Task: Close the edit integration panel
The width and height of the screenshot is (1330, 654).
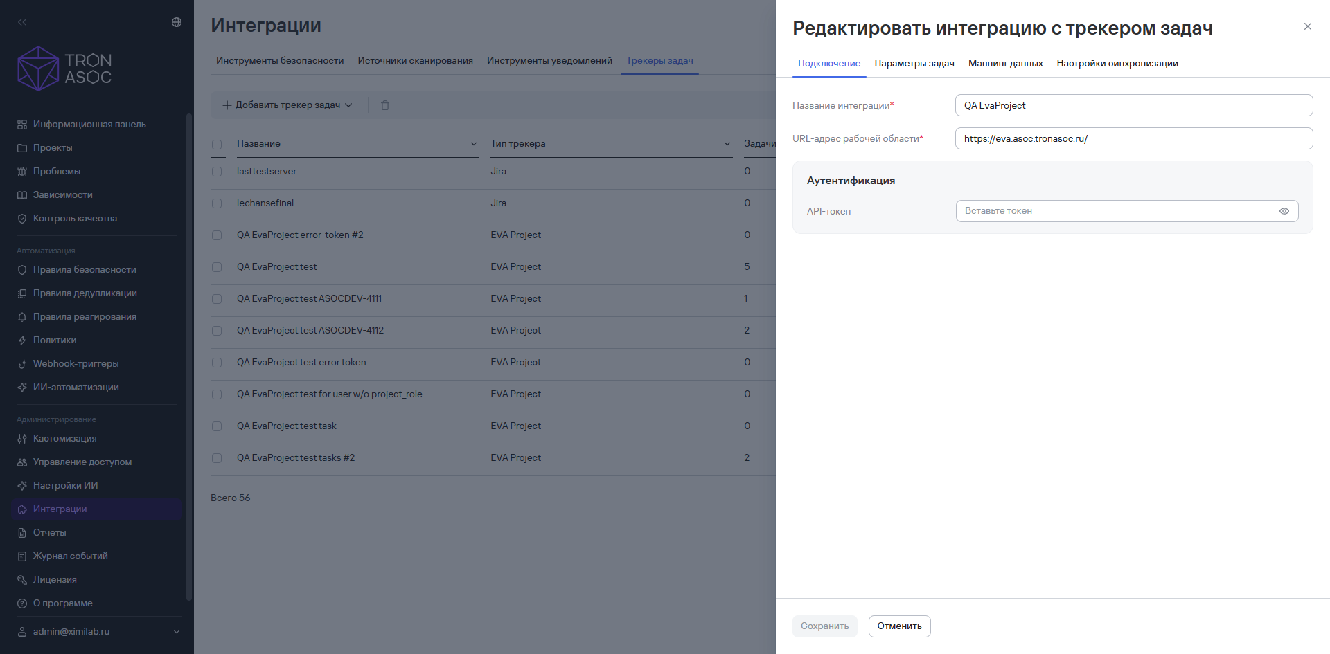Action: tap(1308, 26)
